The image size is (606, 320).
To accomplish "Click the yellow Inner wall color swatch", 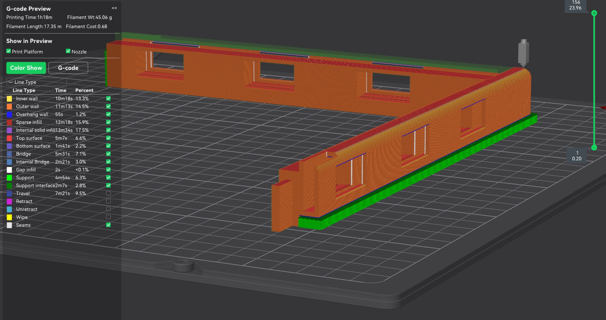I will (10, 99).
